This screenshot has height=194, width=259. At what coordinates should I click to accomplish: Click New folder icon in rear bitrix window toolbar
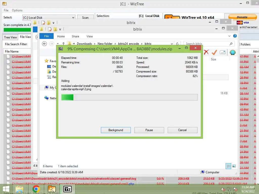49,23
